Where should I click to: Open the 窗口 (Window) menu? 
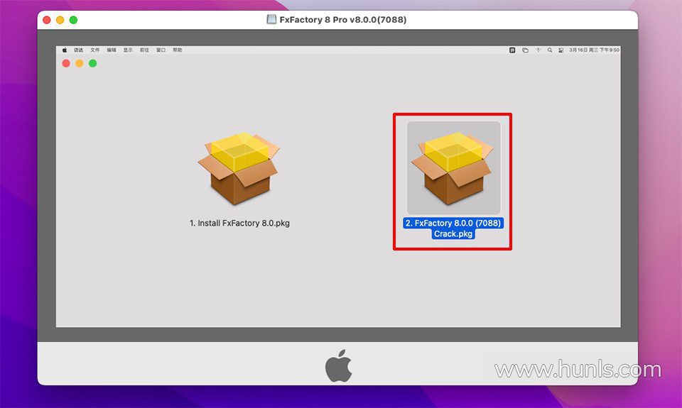[161, 50]
